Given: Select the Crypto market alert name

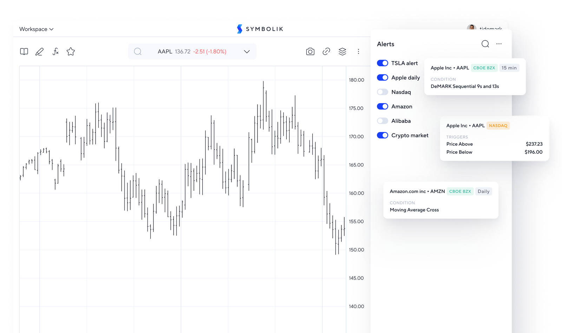Looking at the screenshot, I should (410, 135).
